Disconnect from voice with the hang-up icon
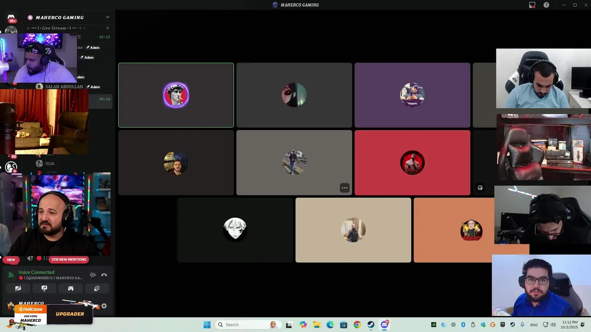The height and width of the screenshot is (332, 591). click(104, 275)
